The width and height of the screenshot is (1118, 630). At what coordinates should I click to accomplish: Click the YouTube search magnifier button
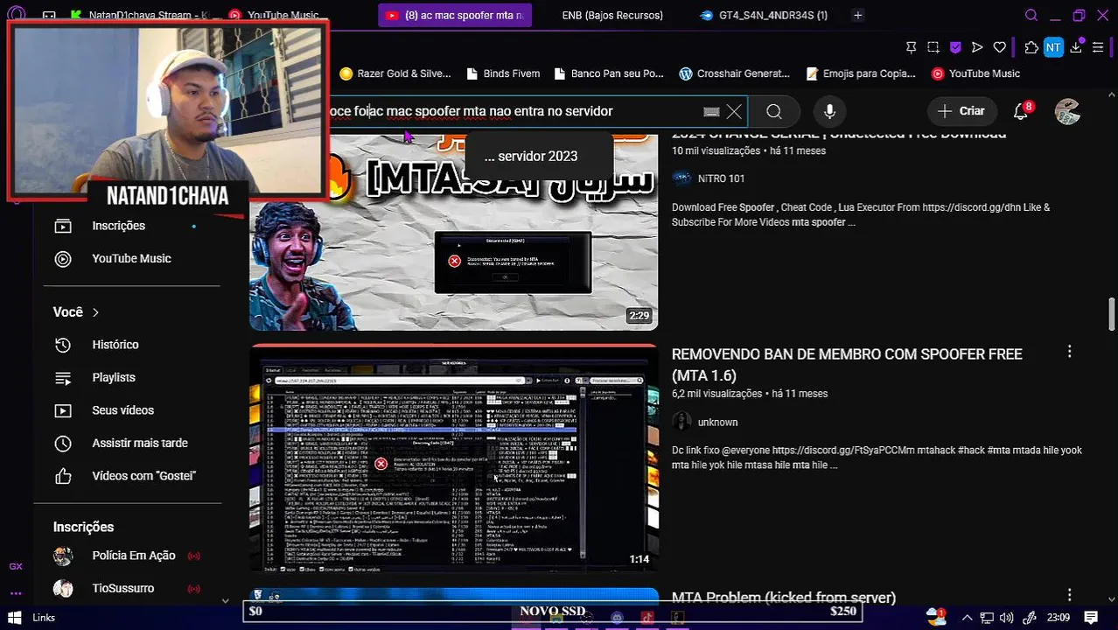pyautogui.click(x=774, y=111)
